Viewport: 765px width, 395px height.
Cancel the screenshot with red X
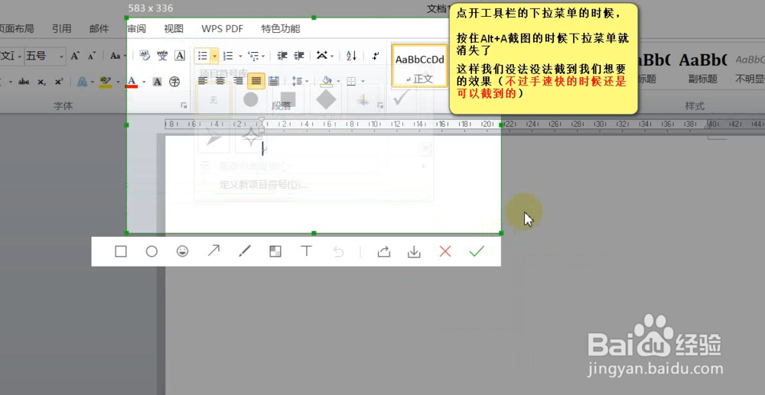point(445,251)
